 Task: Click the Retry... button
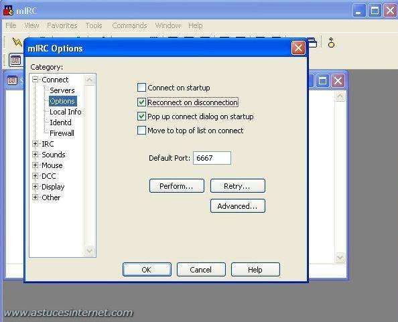click(238, 186)
